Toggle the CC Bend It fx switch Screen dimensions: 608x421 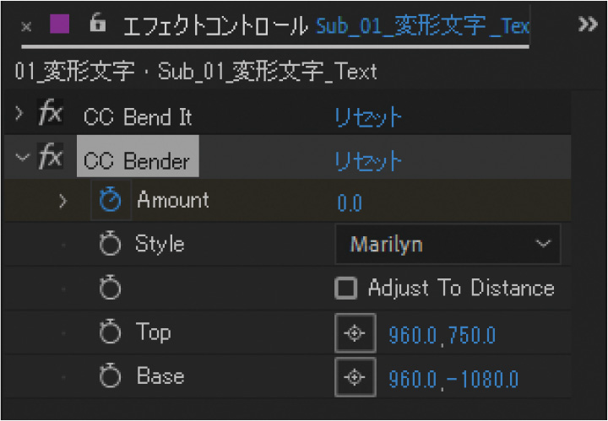click(x=51, y=116)
